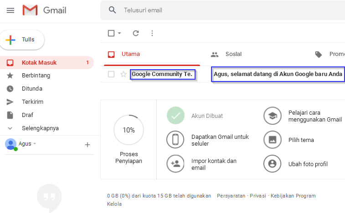Click the Kelola storage link
This screenshot has height=213, width=345.
point(114,204)
